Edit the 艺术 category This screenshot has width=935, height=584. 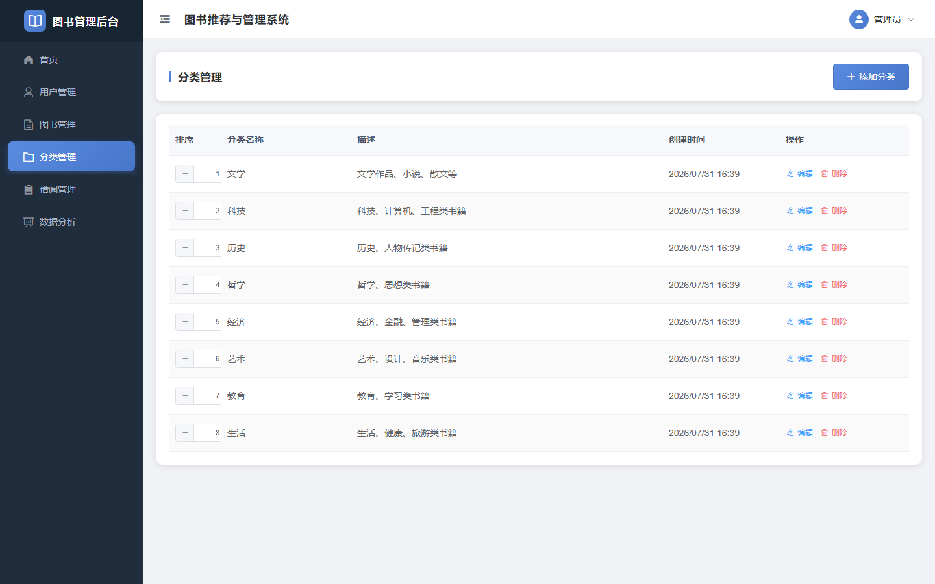tap(800, 359)
